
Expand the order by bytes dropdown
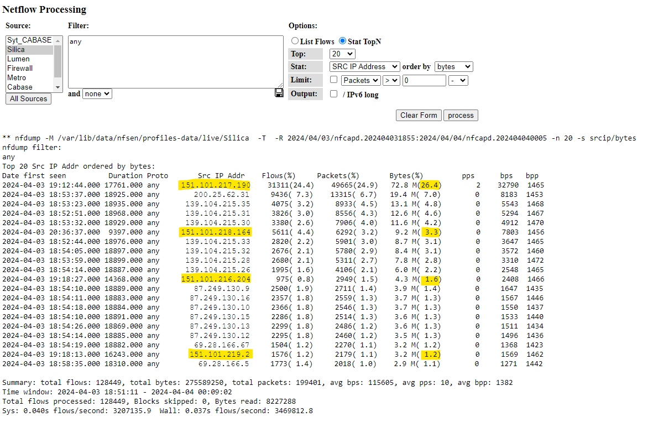453,66
